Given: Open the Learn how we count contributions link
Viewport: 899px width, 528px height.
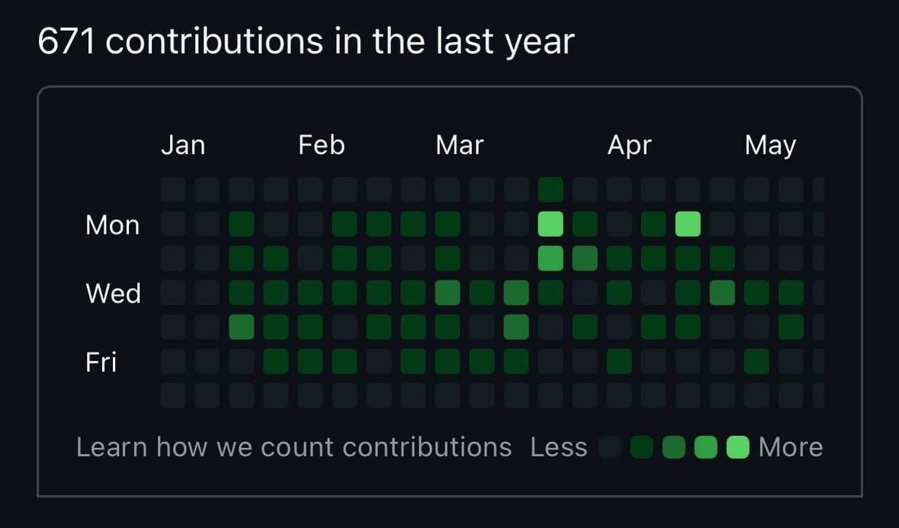Looking at the screenshot, I should click(294, 447).
